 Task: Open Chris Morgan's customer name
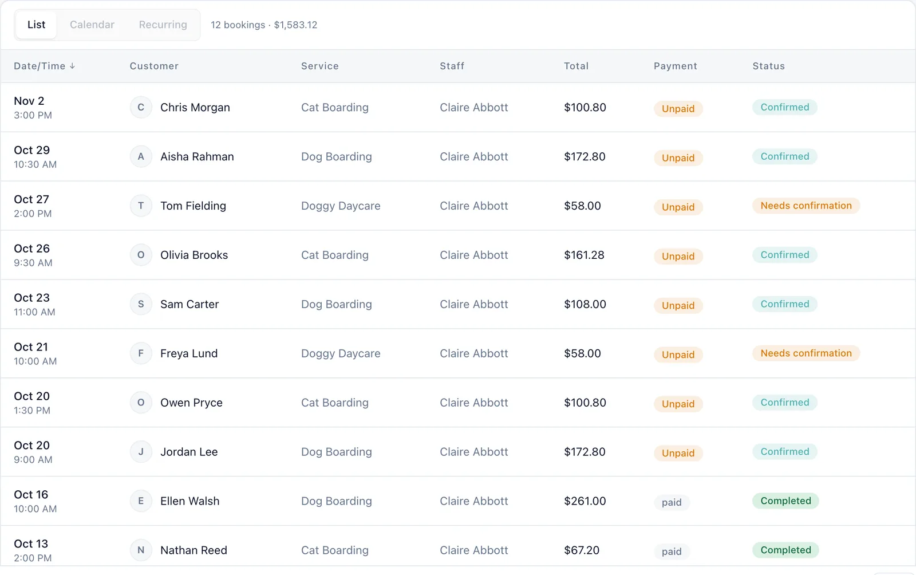pyautogui.click(x=195, y=107)
